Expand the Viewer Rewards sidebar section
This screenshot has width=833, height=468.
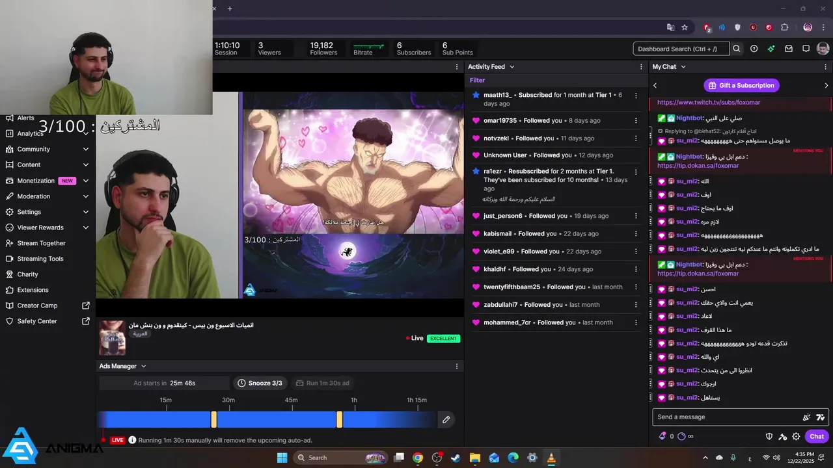(x=86, y=227)
